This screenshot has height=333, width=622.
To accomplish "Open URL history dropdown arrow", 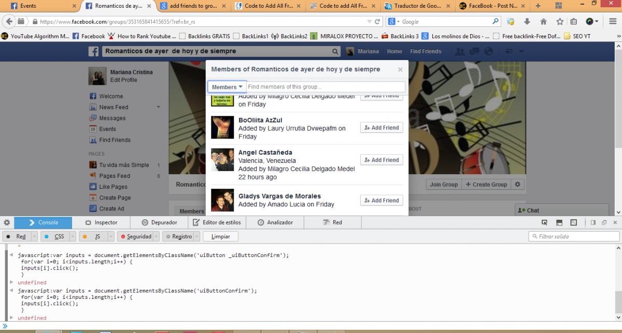I will 369,22.
